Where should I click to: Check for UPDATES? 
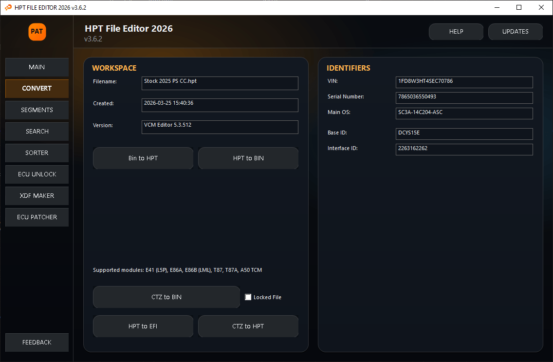515,32
